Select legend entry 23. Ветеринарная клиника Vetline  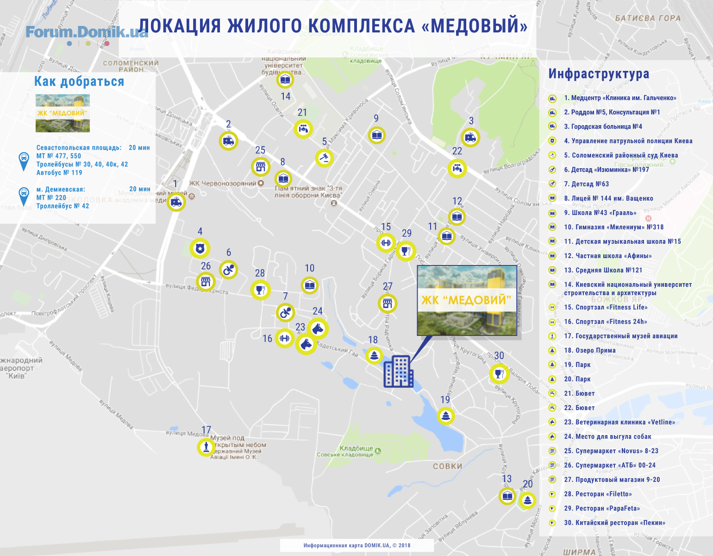point(619,422)
